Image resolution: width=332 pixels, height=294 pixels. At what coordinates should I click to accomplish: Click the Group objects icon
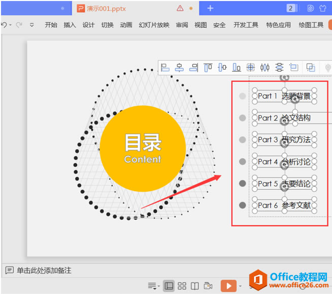point(311,68)
